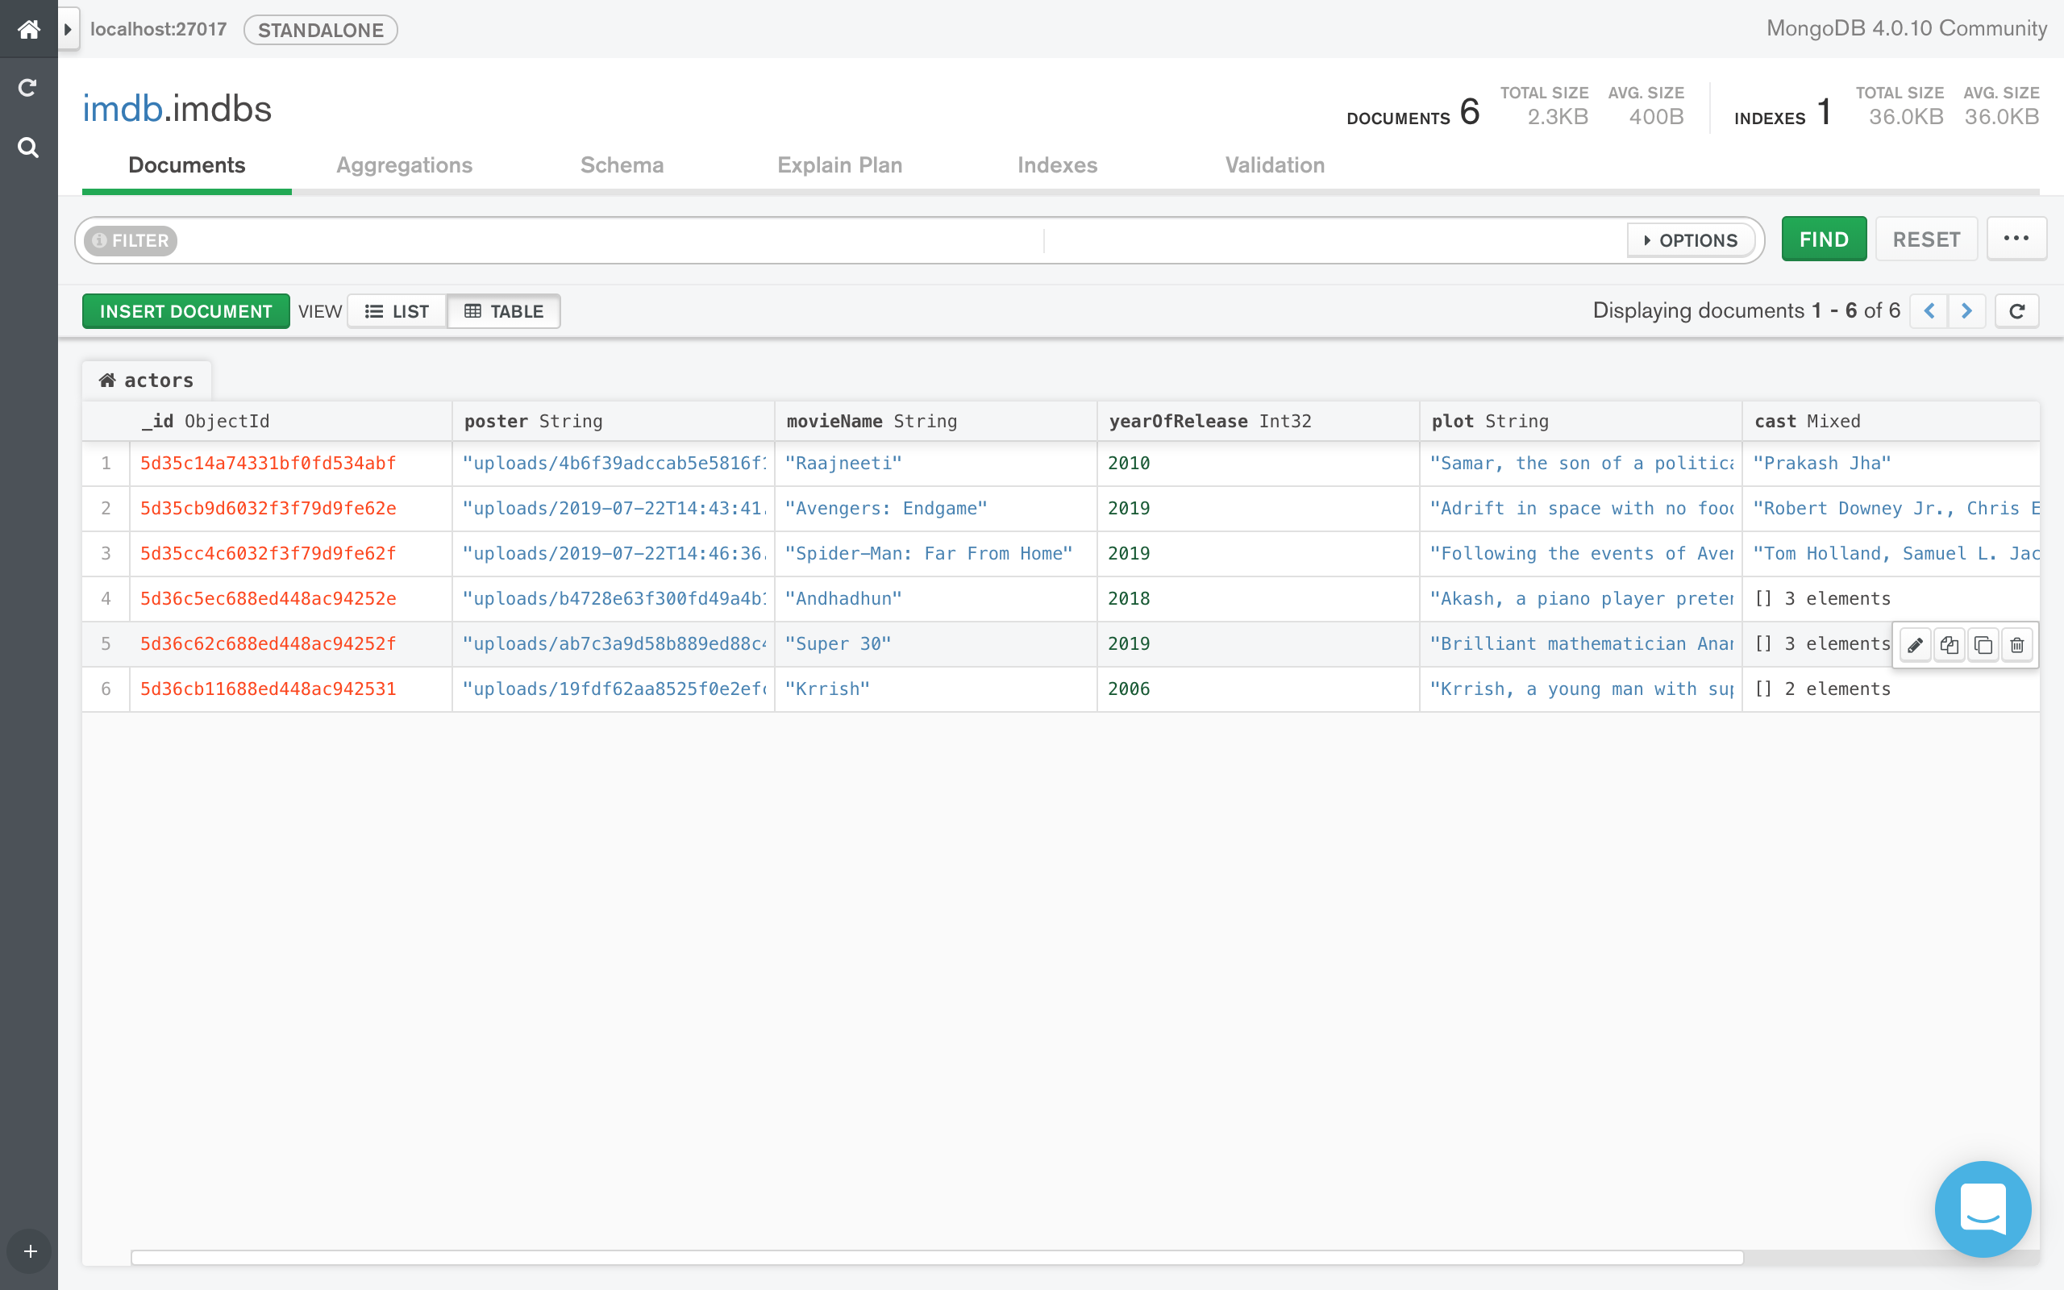Open the search icon in the sidebar
Image resolution: width=2064 pixels, height=1290 pixels.
[28, 147]
